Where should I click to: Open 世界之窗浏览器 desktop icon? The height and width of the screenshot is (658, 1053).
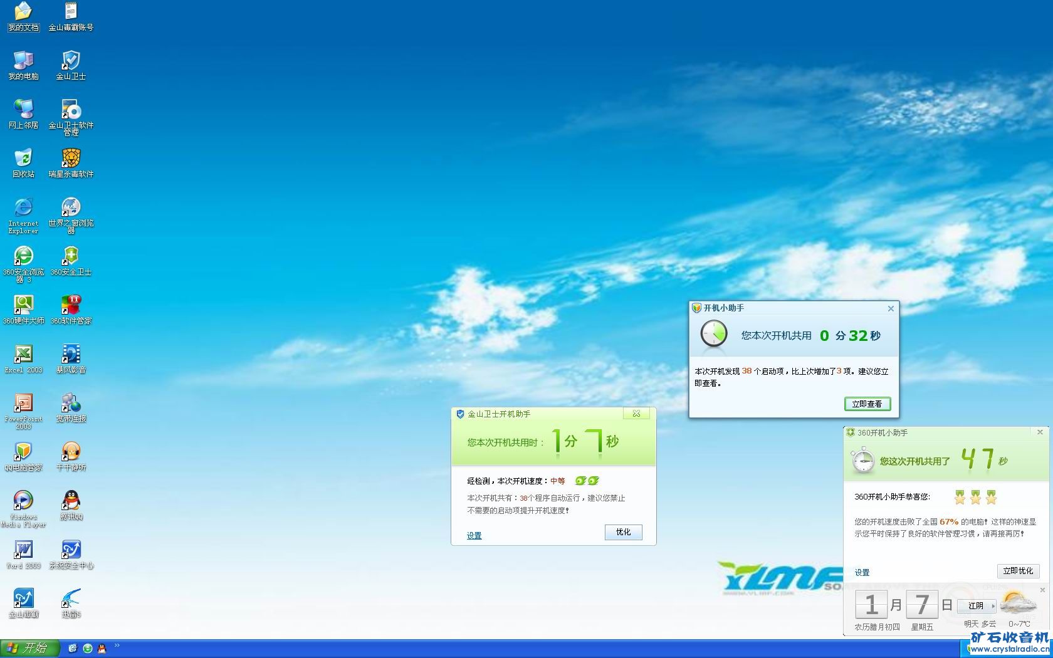click(x=71, y=207)
